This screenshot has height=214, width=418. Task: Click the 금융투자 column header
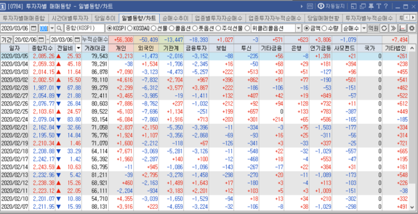pos(196,48)
